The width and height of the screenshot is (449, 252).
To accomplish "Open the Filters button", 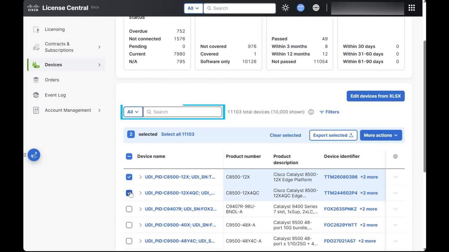I will 329,112.
